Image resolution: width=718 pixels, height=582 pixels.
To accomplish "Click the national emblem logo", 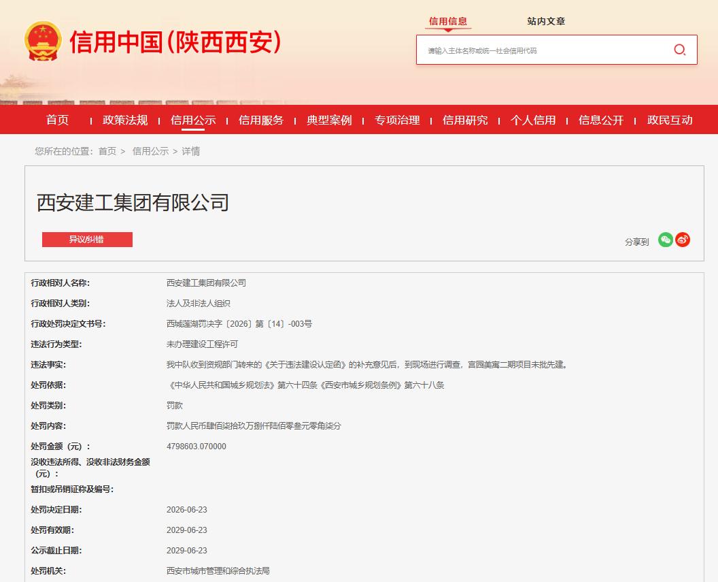I will click(x=43, y=42).
